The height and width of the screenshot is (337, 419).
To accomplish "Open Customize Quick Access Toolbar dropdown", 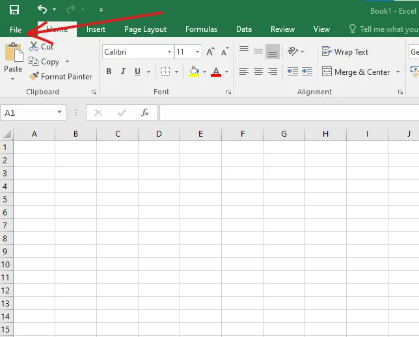I will [x=101, y=10].
